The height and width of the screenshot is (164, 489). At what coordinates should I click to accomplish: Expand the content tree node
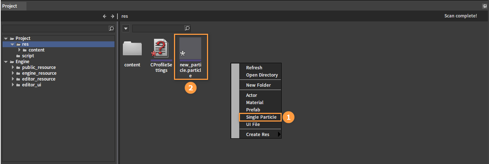tap(19, 50)
